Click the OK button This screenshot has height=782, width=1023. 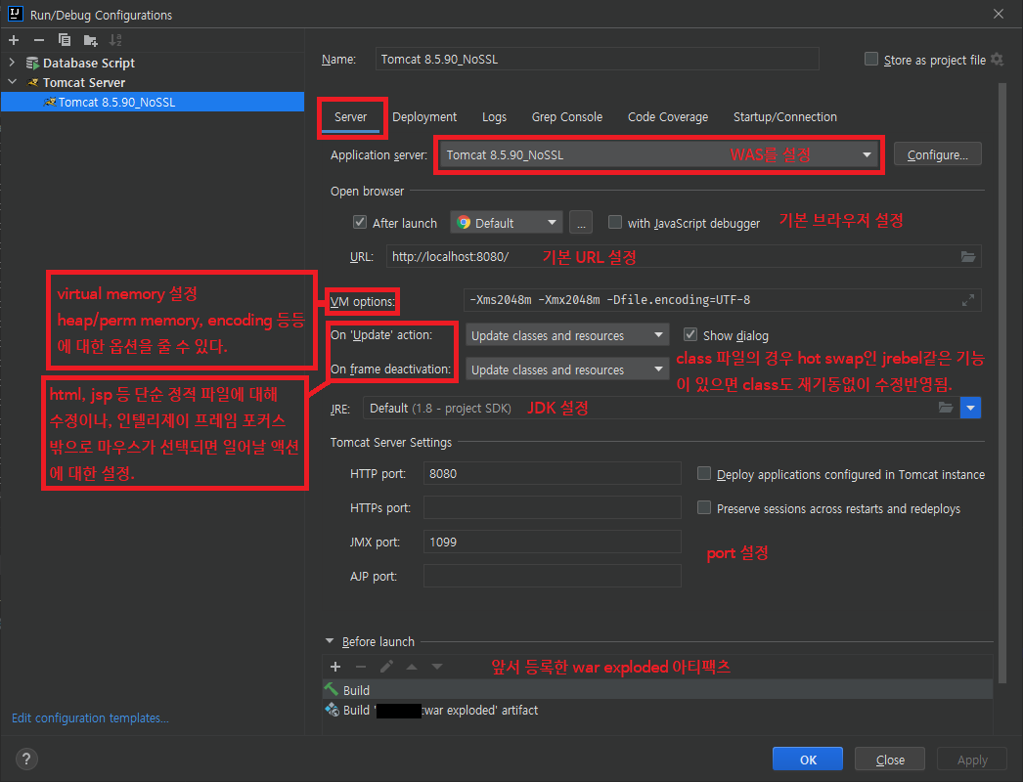tap(808, 760)
